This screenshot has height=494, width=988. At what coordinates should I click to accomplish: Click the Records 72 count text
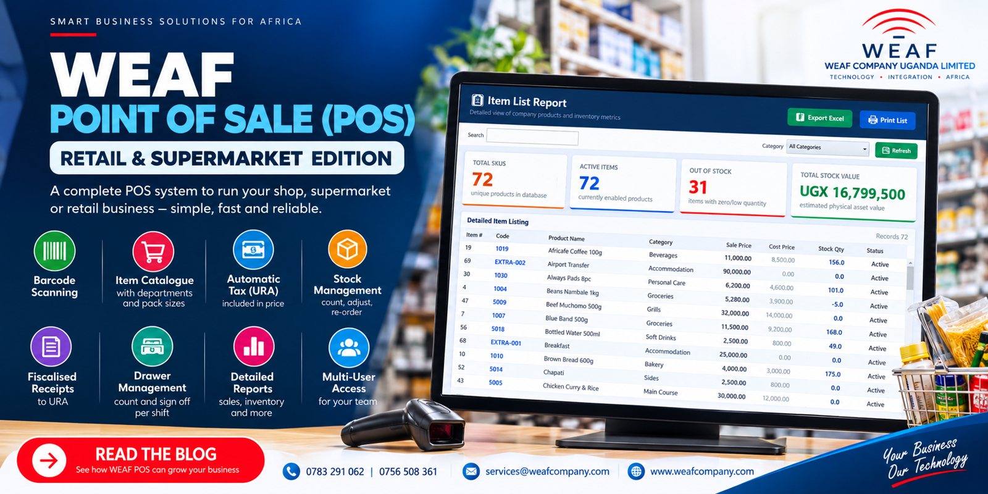click(x=892, y=237)
